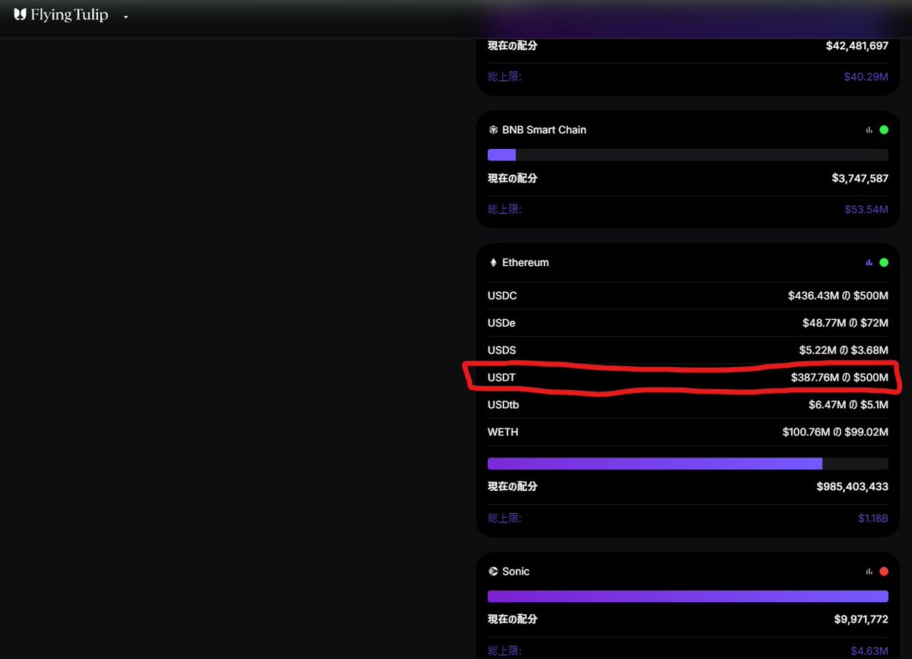Click the $53.54M total cap value

[x=866, y=209]
